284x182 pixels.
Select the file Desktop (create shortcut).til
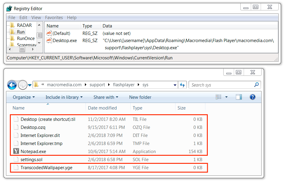[48, 119]
